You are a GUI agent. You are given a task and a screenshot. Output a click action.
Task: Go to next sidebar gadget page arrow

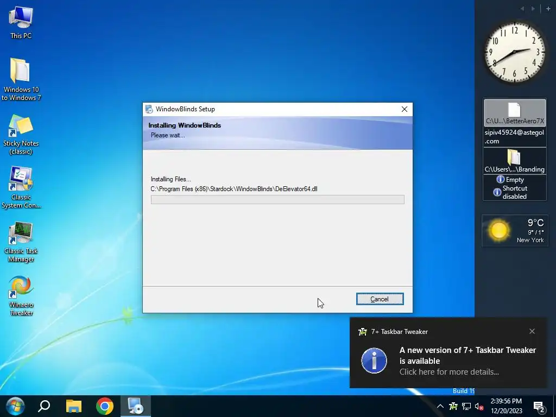(x=533, y=9)
